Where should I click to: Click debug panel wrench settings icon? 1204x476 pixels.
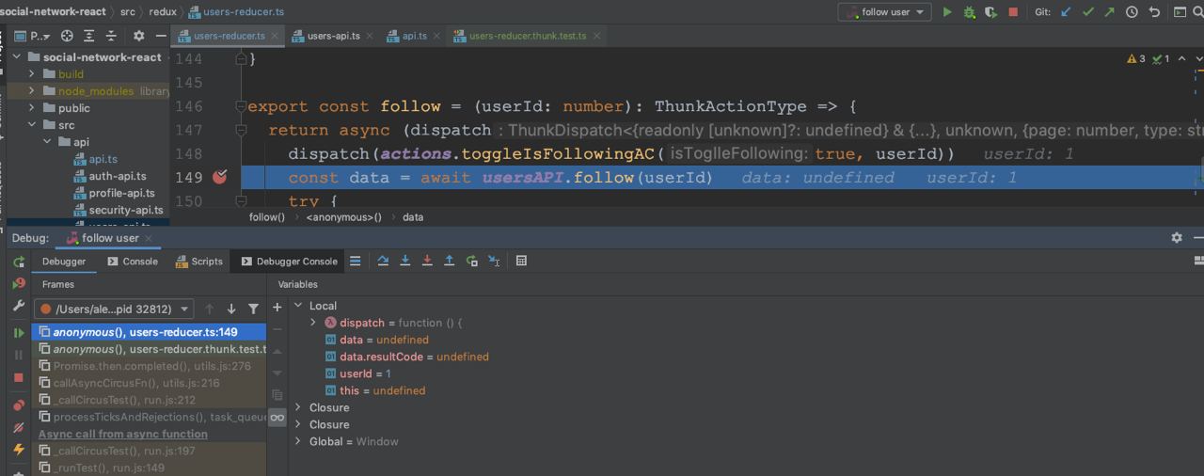pyautogui.click(x=18, y=306)
